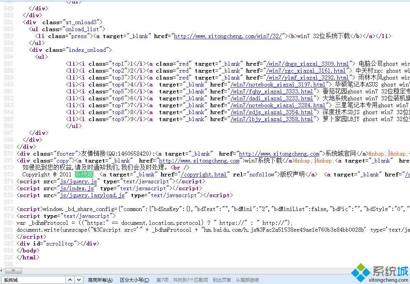The image size is (410, 284).
Task: Open the ylmf_xiazai_3292.html link
Action: 308,78
